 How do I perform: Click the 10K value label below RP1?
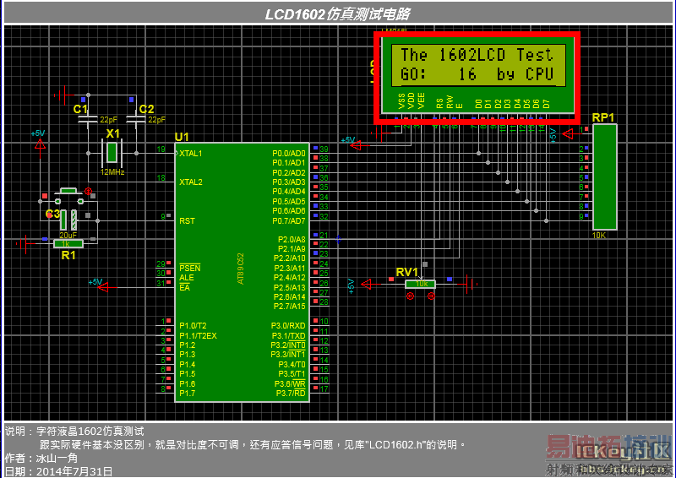coord(599,236)
